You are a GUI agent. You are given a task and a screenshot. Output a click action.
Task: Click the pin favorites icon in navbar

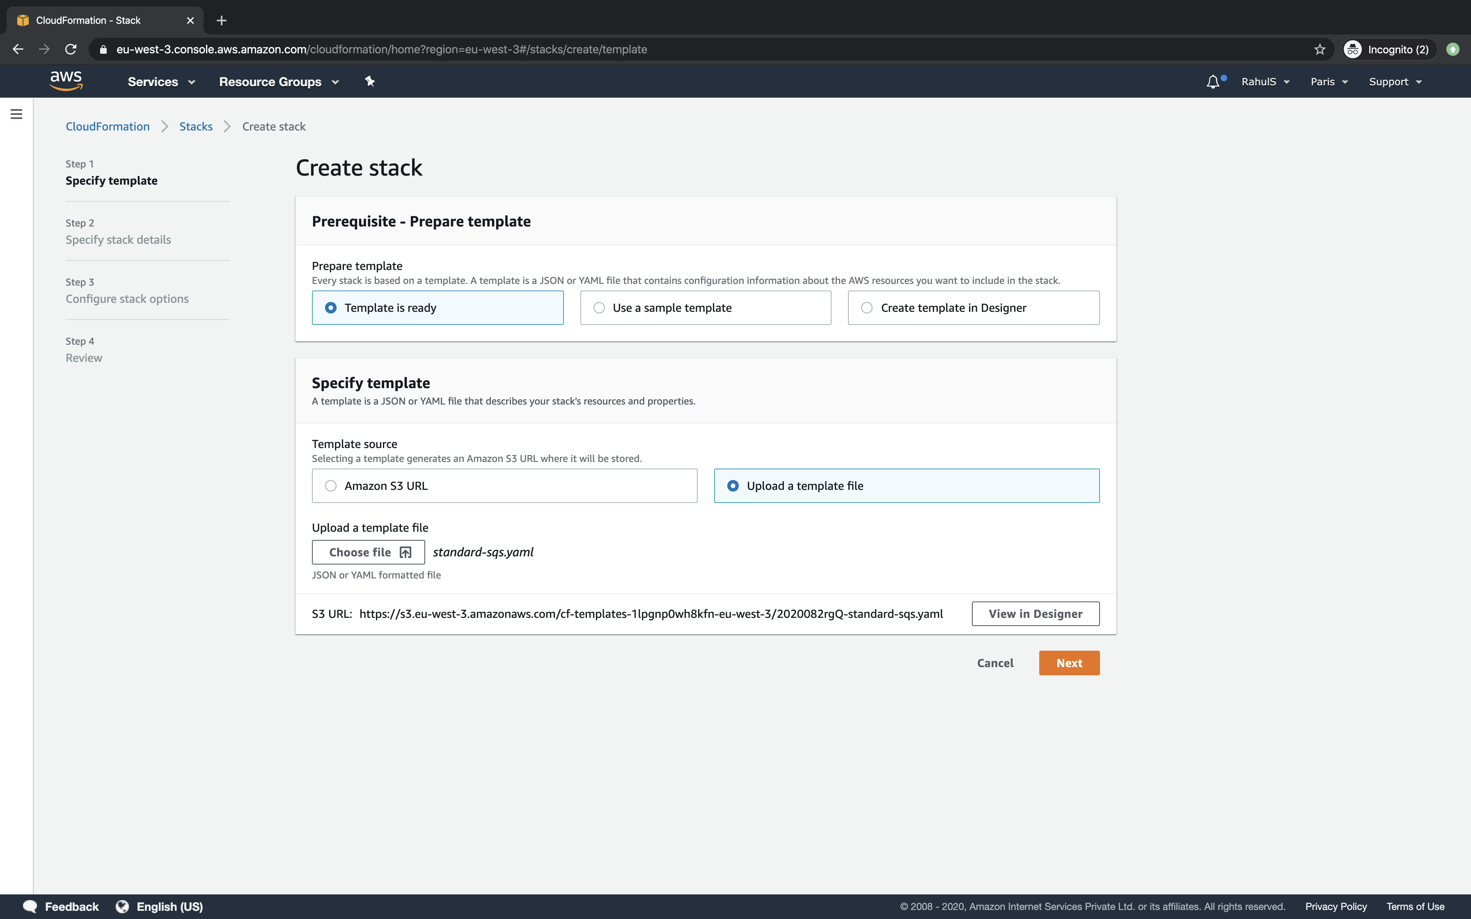point(369,81)
